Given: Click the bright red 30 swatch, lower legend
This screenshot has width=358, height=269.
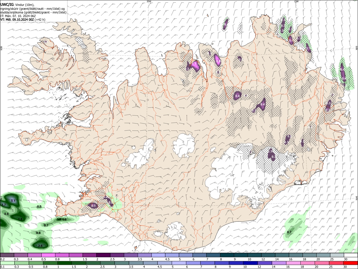Looking at the screenshot, I should [x=350, y=263].
